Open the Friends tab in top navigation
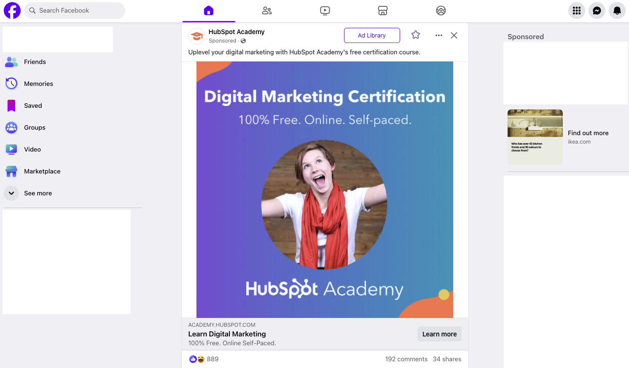Screen dimensions: 629x368 pyautogui.click(x=267, y=11)
